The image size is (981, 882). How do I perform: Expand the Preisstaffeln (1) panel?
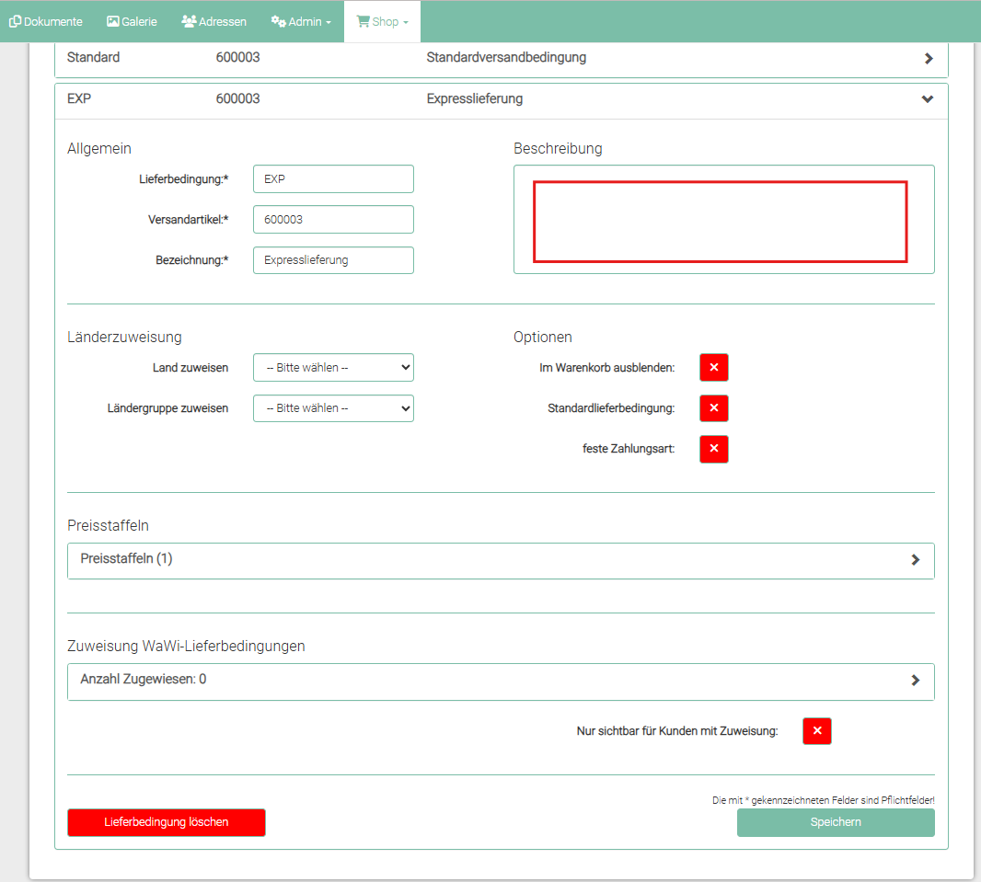[x=915, y=560]
